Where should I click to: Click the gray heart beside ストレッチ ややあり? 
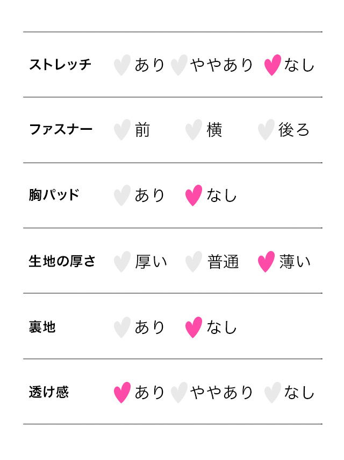(179, 65)
